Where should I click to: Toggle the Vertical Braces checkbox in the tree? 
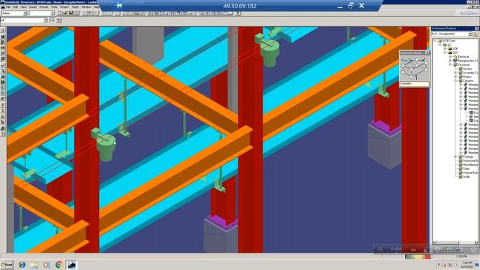(x=460, y=172)
